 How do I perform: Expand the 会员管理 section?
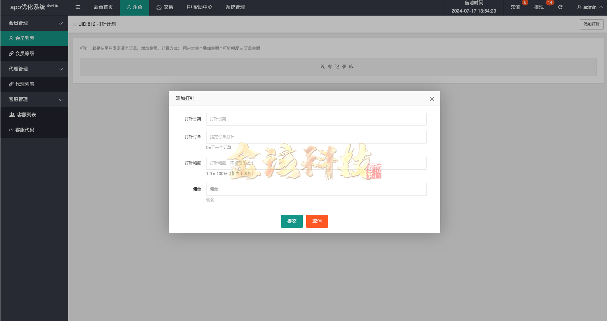tap(34, 23)
